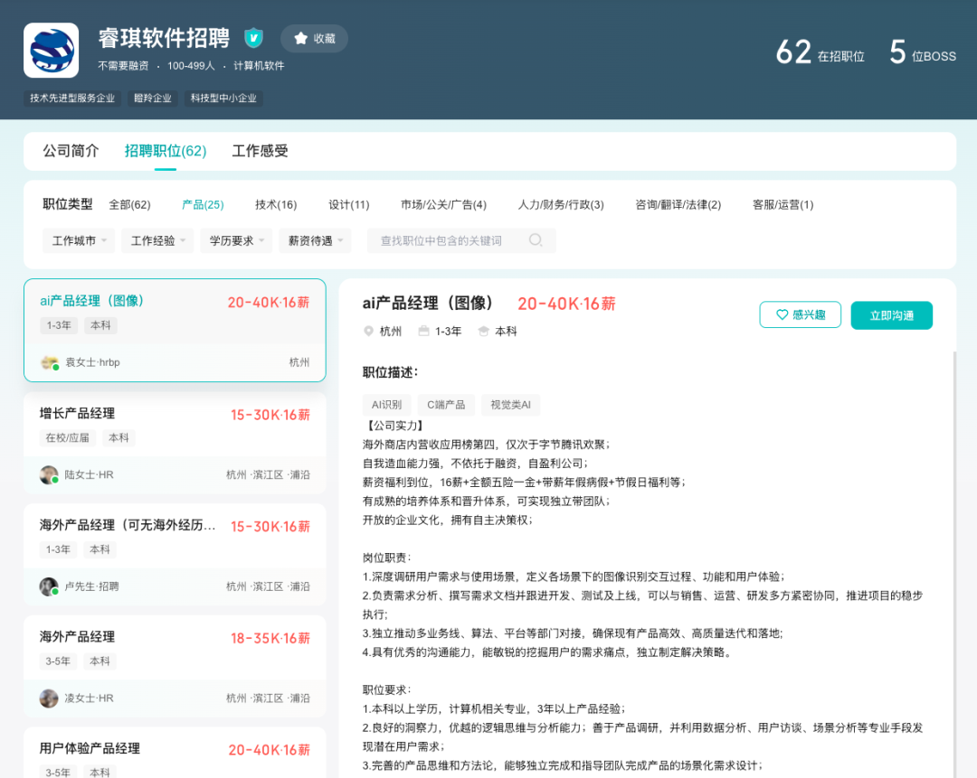Open the 工作经验 dropdown filter
The image size is (977, 778).
point(157,241)
